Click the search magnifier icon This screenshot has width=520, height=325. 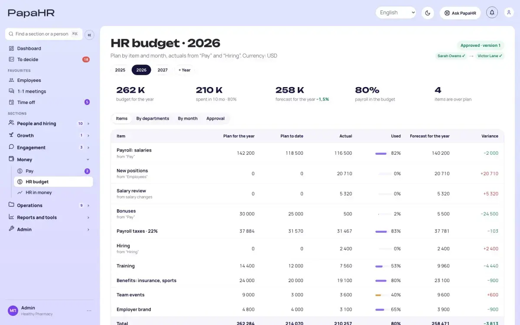point(11,34)
